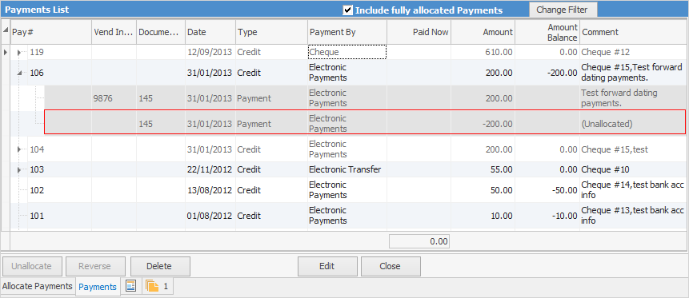689x298 pixels.
Task: Click the Delete button
Action: click(x=160, y=266)
